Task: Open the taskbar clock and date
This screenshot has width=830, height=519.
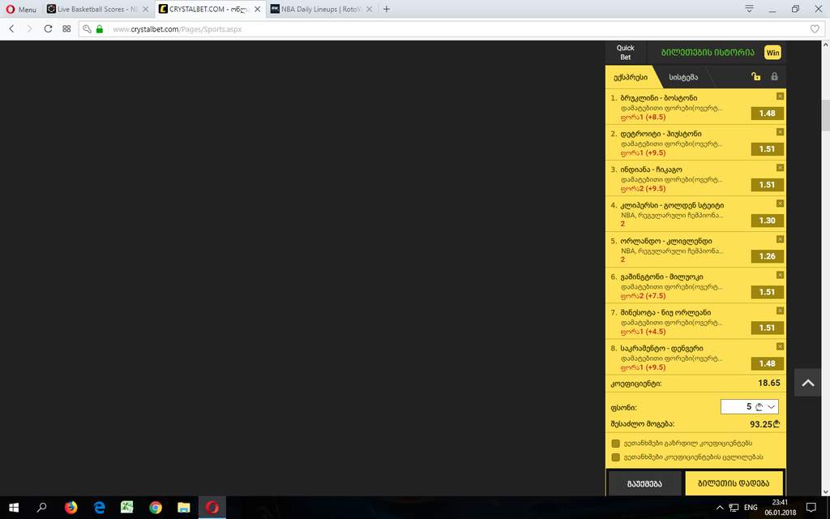Action: click(780, 508)
